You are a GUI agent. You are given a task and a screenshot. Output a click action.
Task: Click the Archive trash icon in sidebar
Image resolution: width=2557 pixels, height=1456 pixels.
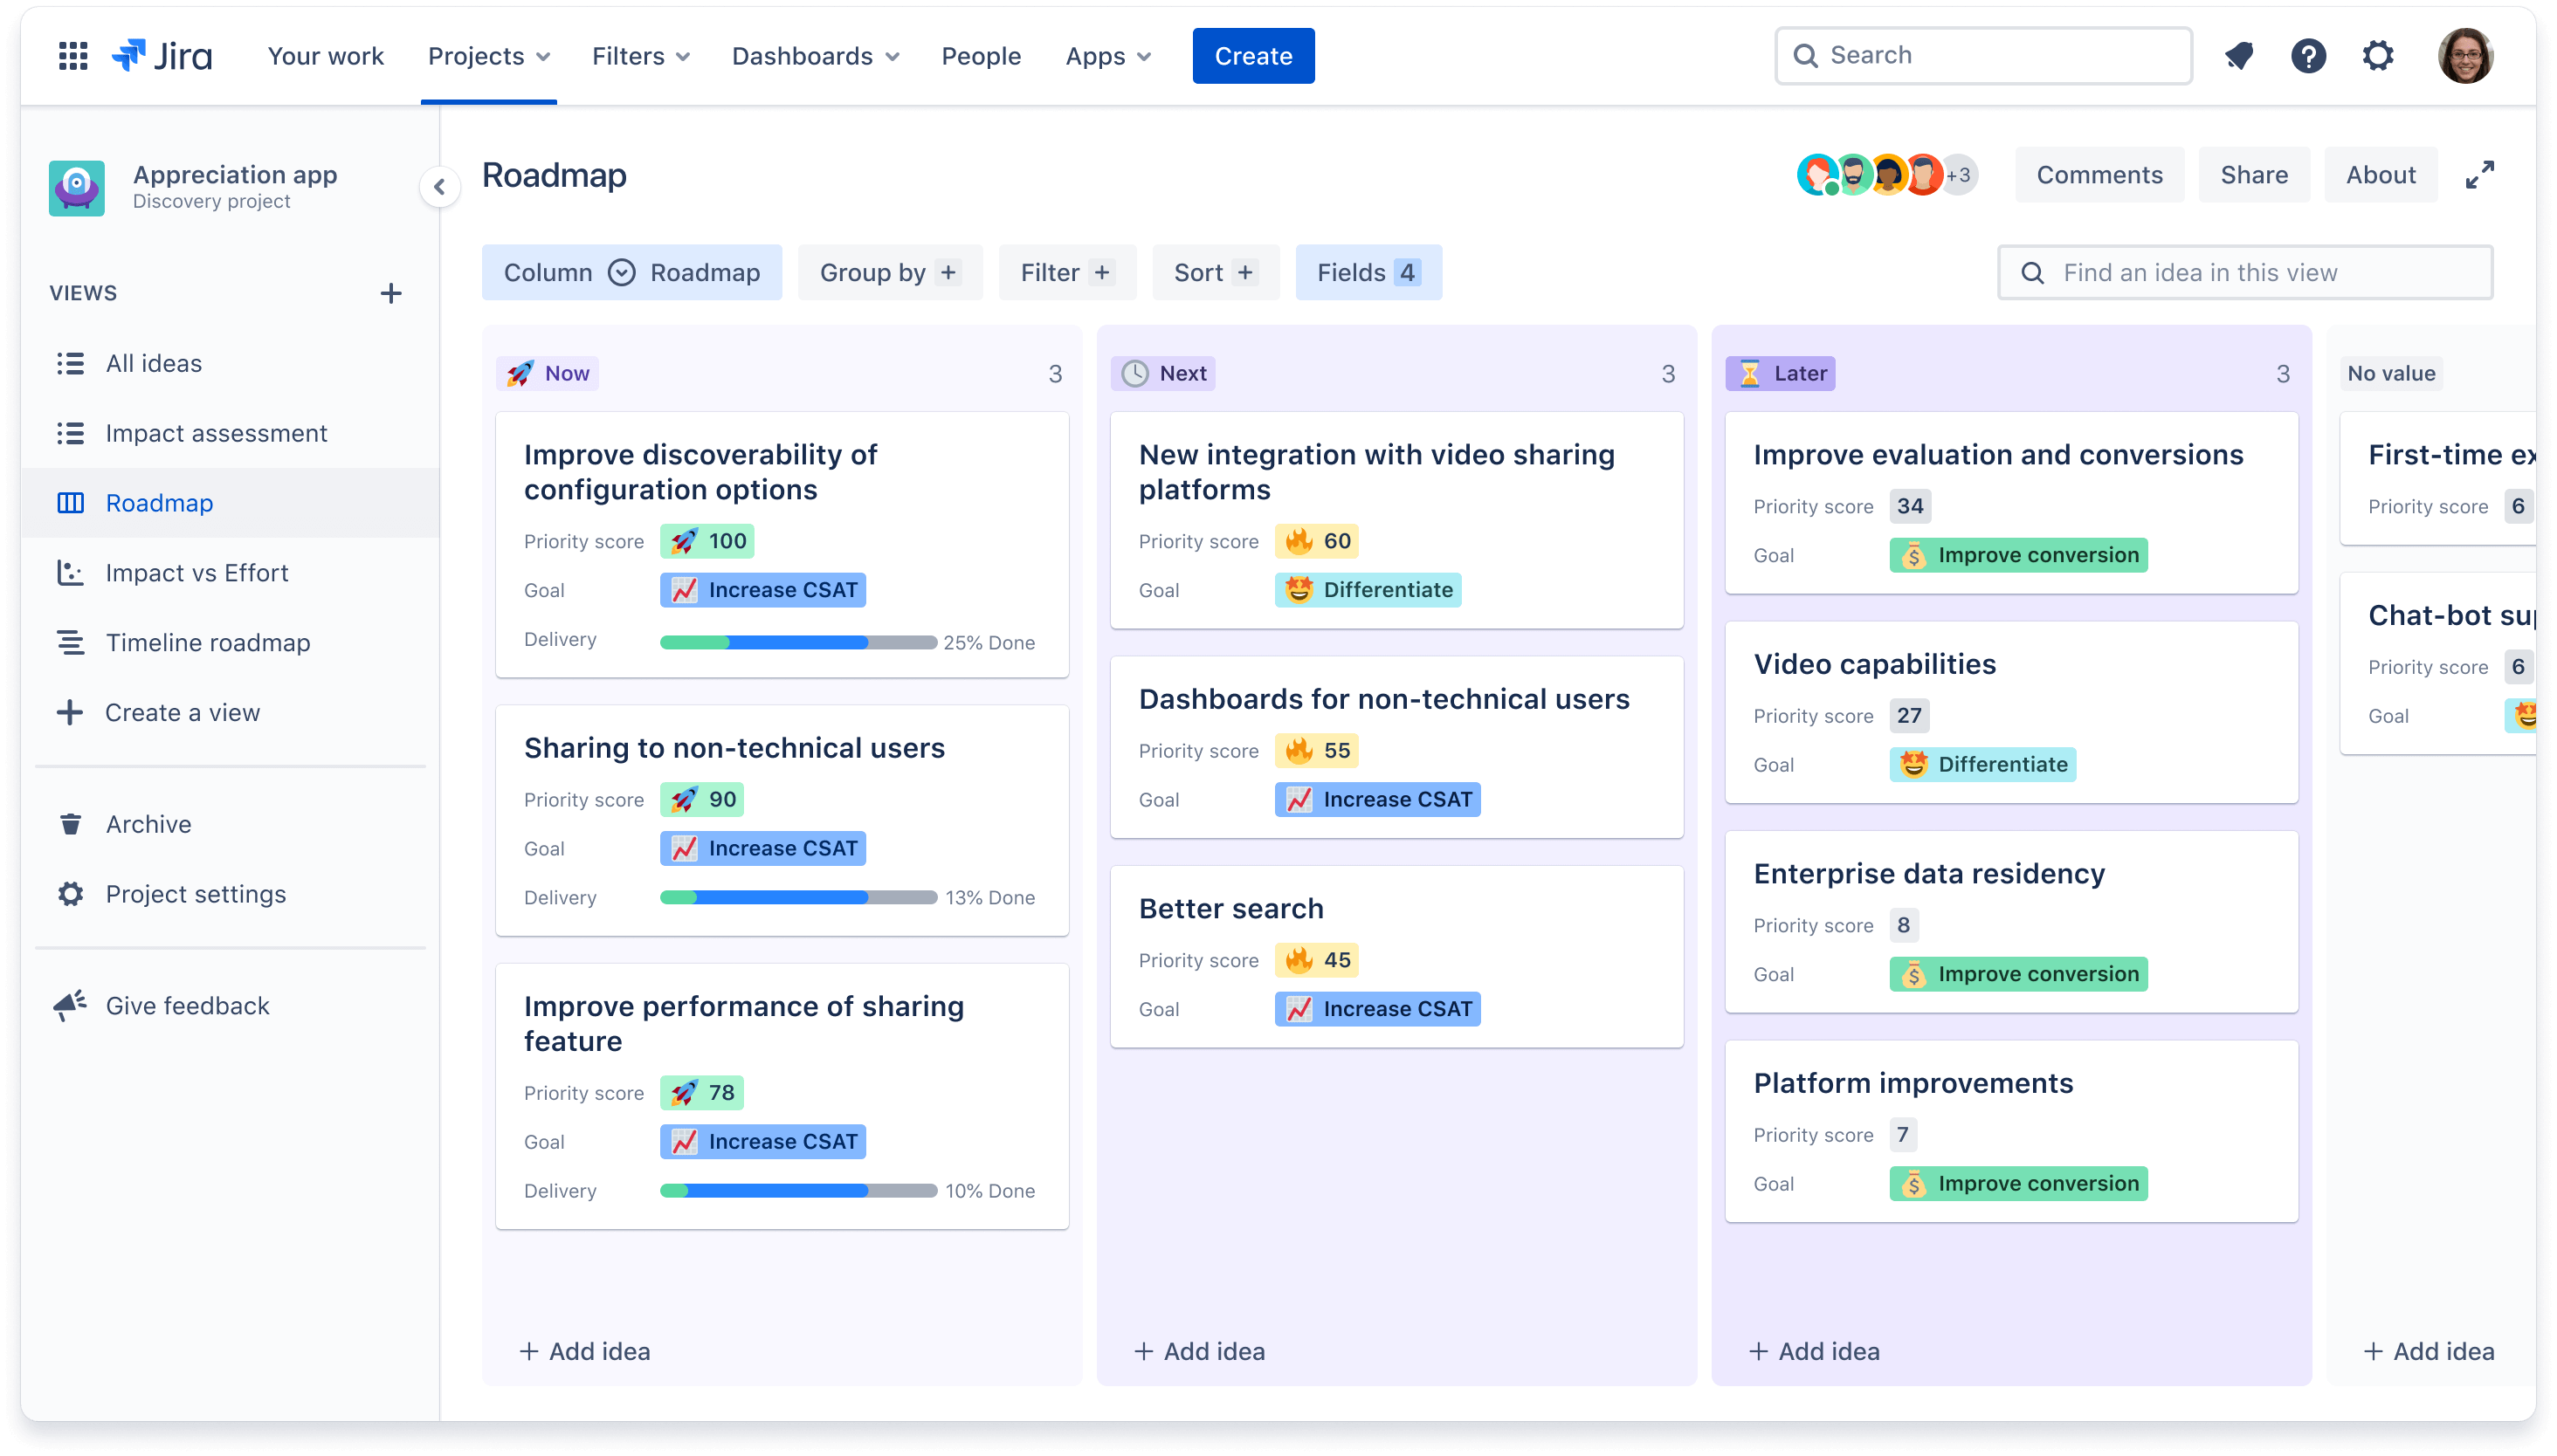tap(70, 824)
